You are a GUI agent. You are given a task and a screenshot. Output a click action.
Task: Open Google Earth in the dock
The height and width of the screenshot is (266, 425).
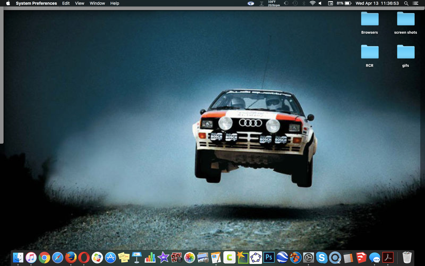click(282, 258)
